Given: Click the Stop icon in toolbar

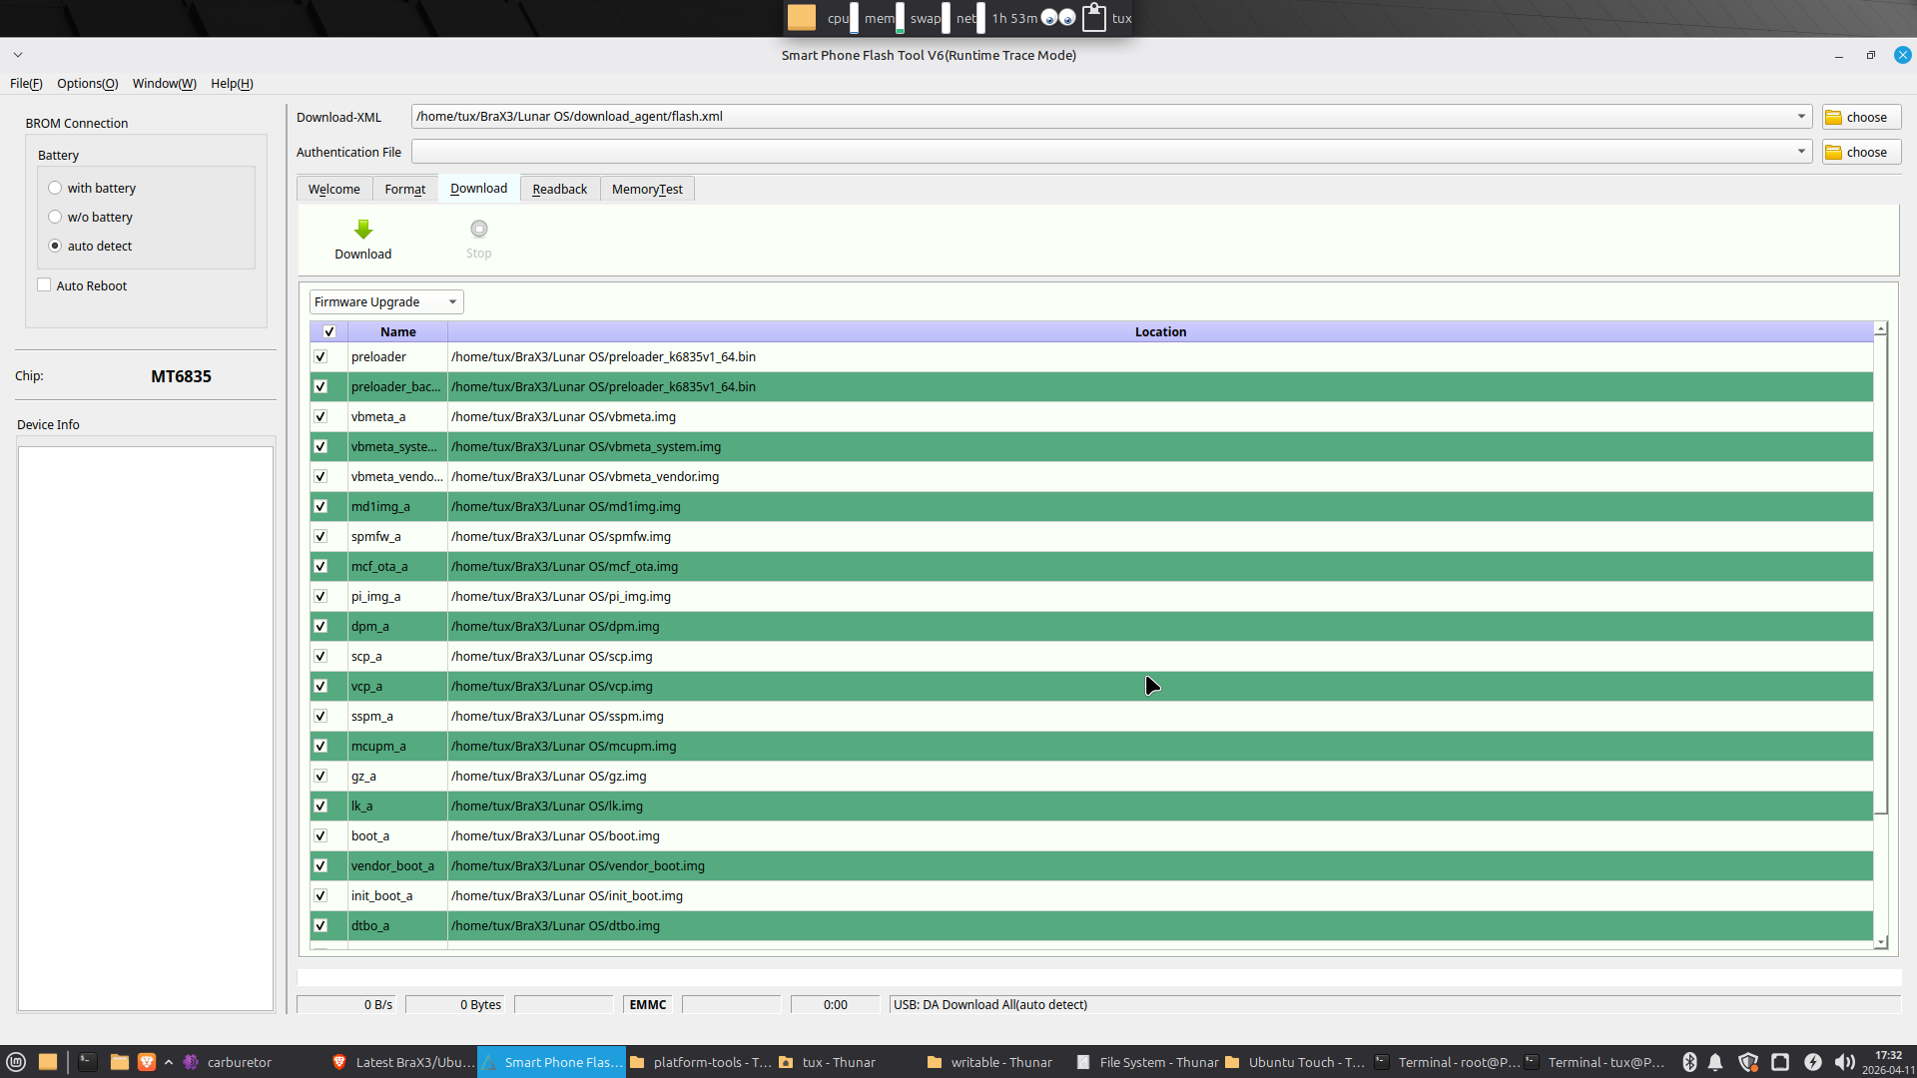Looking at the screenshot, I should (479, 230).
